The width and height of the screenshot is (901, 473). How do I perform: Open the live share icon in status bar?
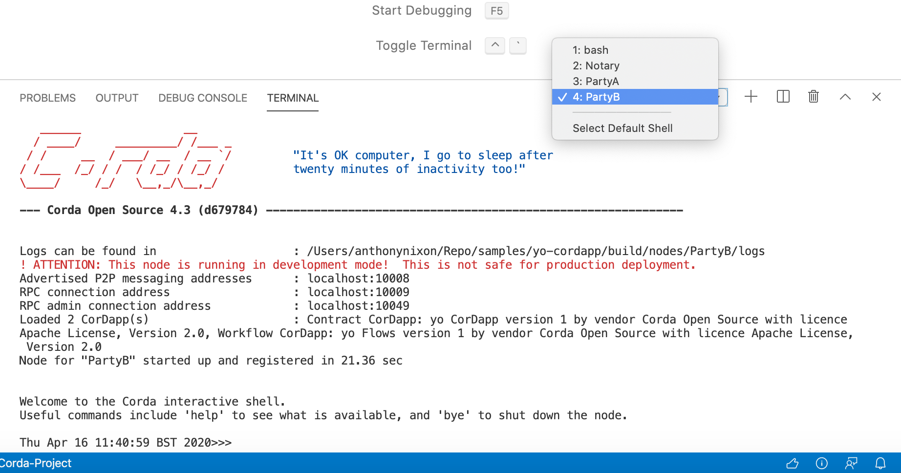coord(851,463)
